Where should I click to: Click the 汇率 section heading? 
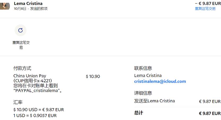coord(18,102)
